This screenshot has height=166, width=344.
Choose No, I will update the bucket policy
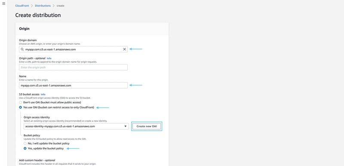click(25, 143)
